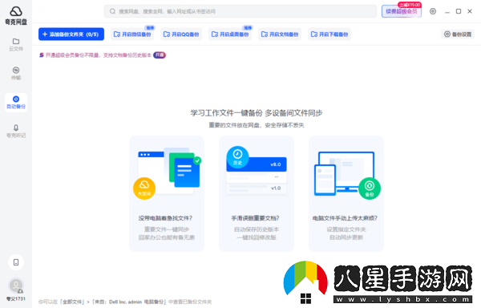Click 续费超级会员 membership button
The image size is (481, 308).
[x=402, y=11]
